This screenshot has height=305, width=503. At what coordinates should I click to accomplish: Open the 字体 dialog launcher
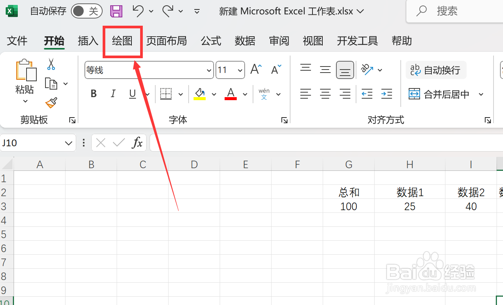tap(284, 120)
